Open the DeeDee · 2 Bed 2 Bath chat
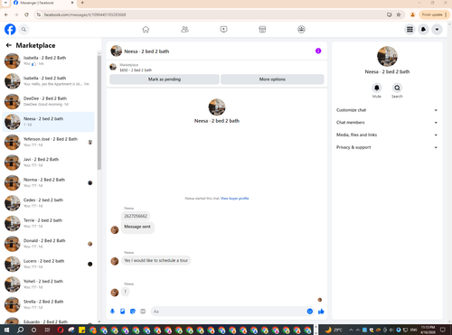The image size is (452, 335). 49,101
